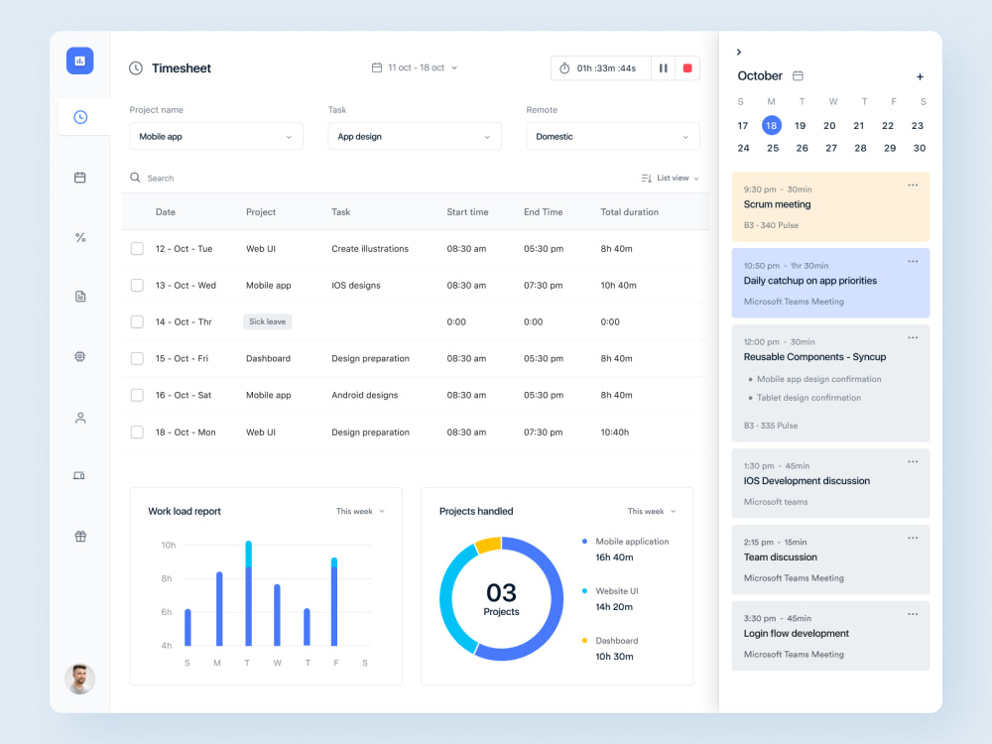Tick the 18 - Oct - Mon checkbox
The width and height of the screenshot is (992, 744).
[137, 433]
